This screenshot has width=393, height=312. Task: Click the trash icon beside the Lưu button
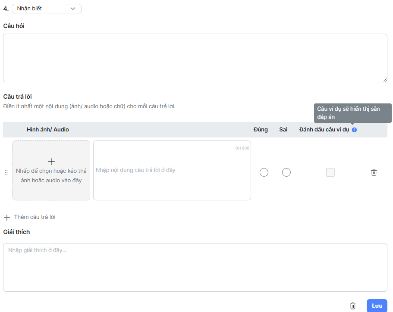point(353,306)
